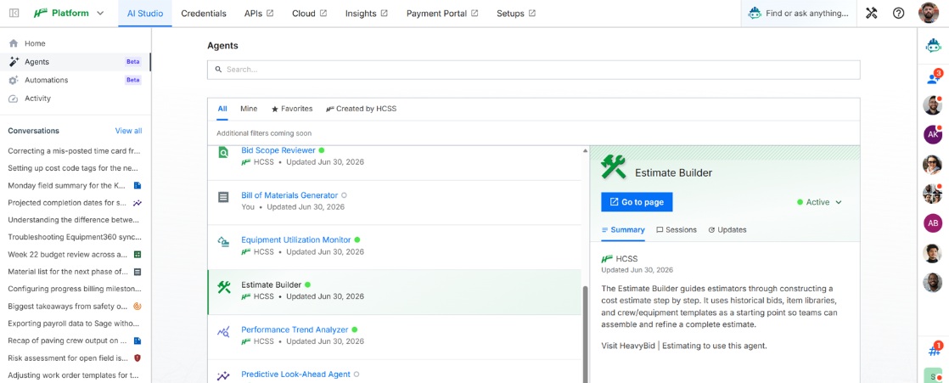Screen dimensions: 949x383
Task: Open conversation 'Configuring progress billing'
Action: point(75,289)
